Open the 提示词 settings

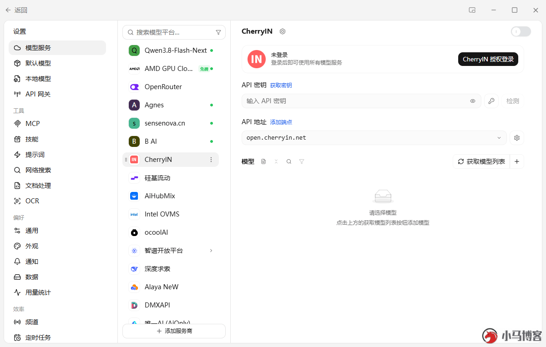57,155
